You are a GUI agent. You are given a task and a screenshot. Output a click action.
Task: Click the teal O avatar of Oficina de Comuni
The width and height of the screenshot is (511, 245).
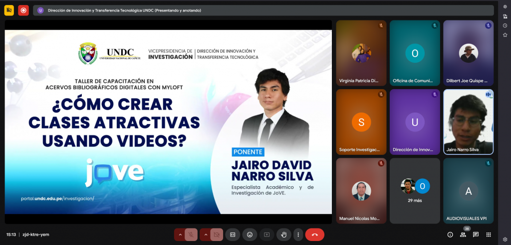[415, 53]
